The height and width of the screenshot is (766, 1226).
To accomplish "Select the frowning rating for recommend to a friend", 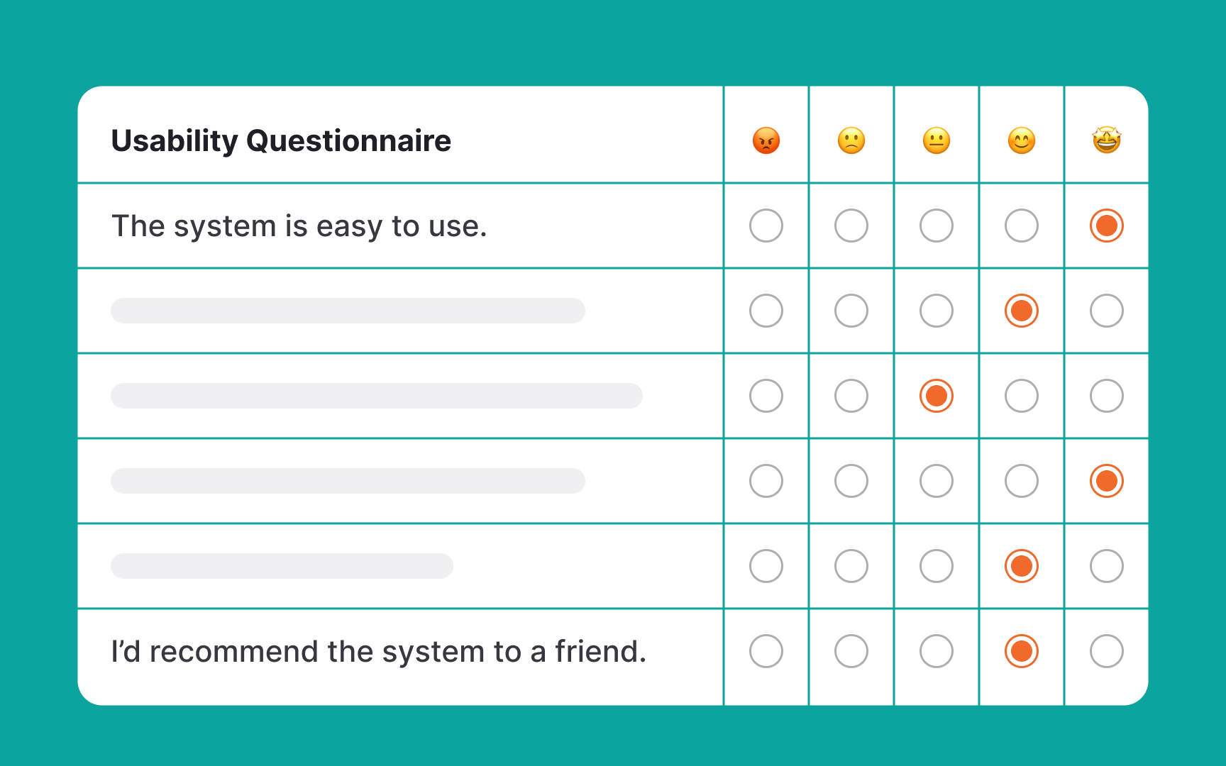I will [851, 650].
